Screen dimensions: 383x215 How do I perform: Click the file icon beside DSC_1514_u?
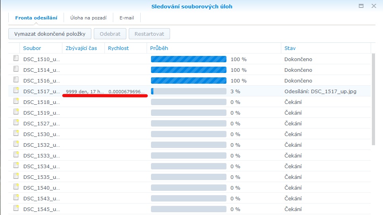pyautogui.click(x=16, y=69)
